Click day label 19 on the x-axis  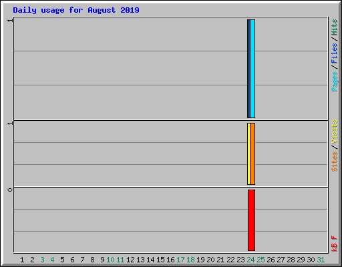pyautogui.click(x=200, y=260)
